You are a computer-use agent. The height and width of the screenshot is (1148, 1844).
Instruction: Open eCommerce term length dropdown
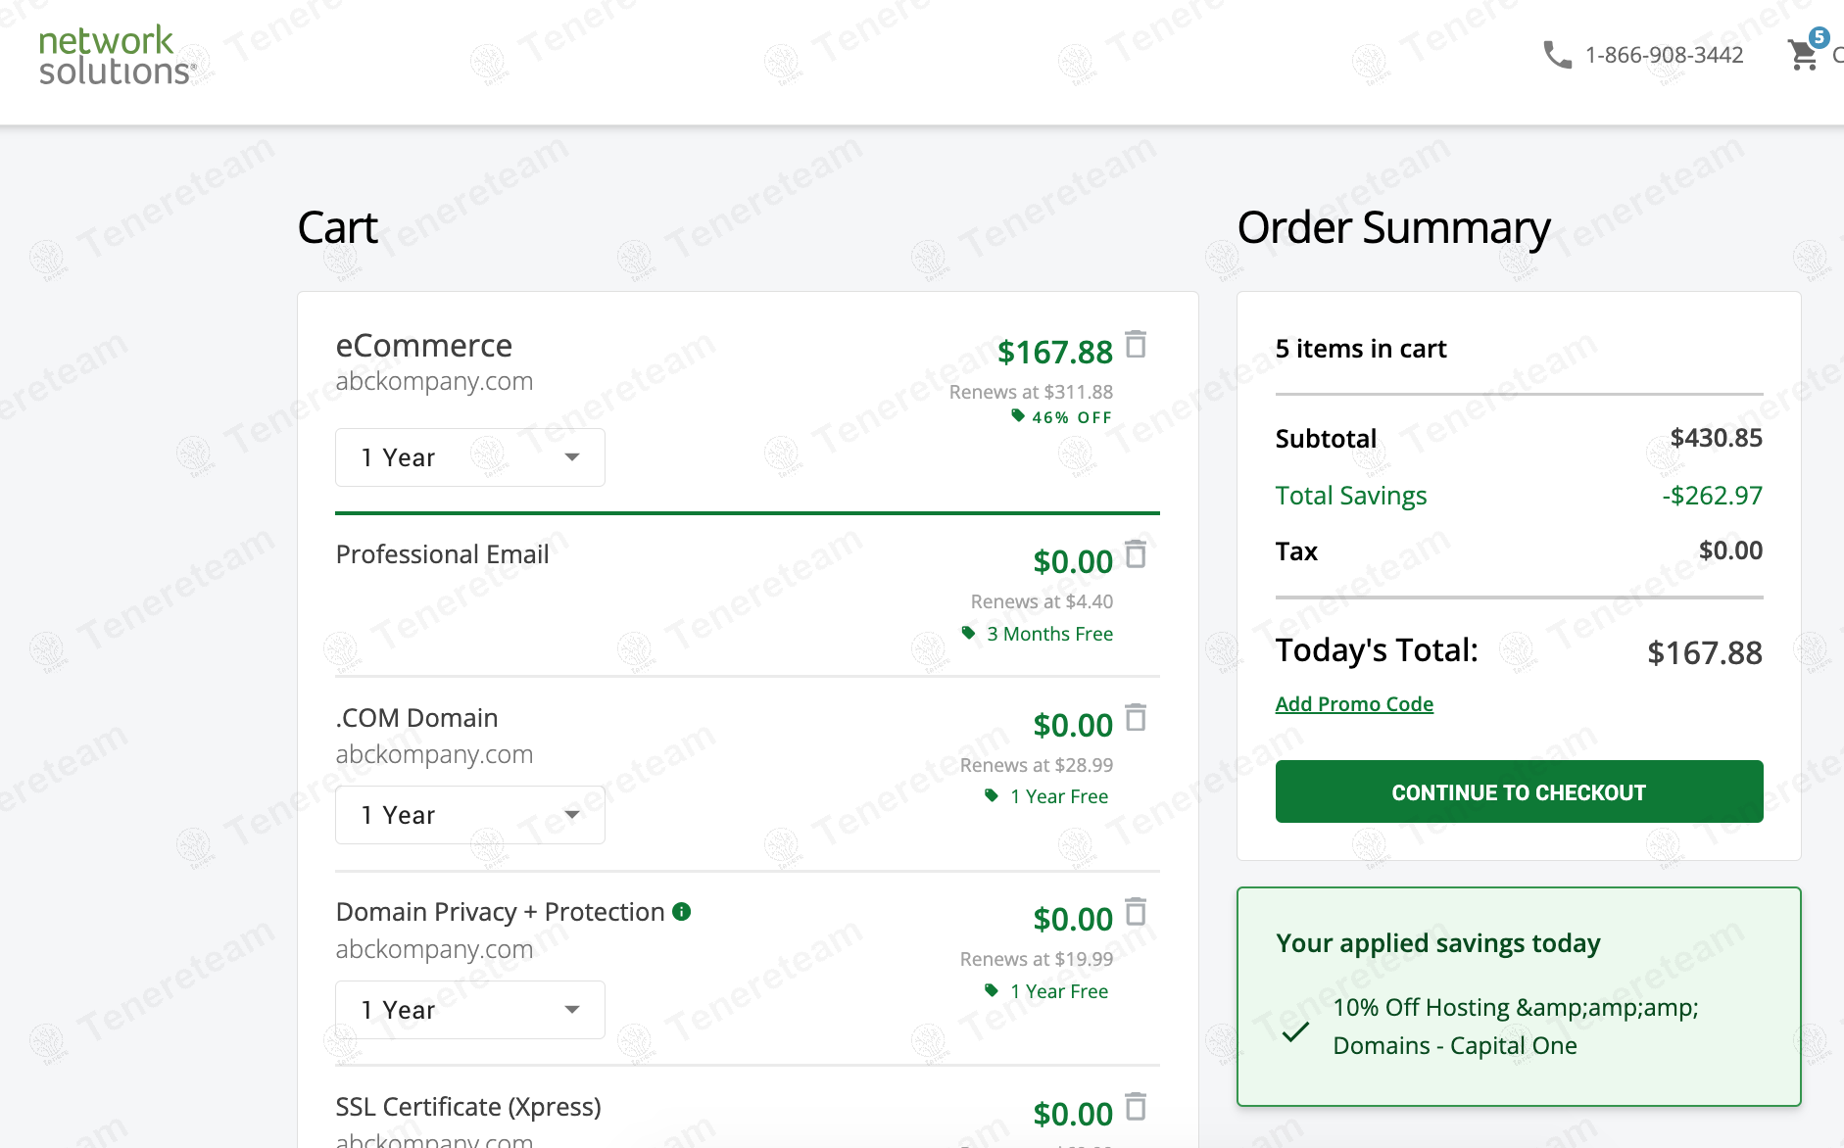pos(470,457)
